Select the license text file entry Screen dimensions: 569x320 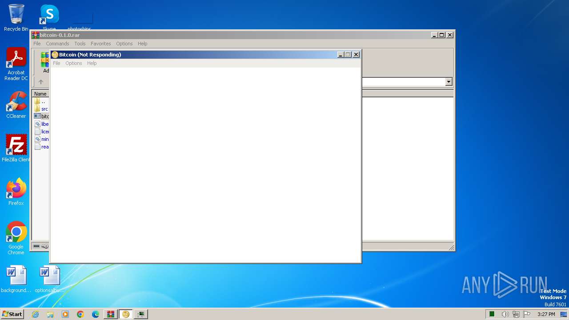click(41, 132)
